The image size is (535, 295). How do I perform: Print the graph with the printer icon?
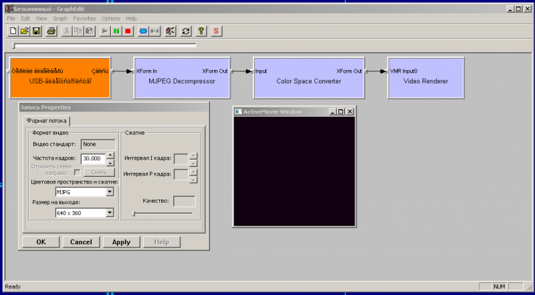click(x=51, y=31)
